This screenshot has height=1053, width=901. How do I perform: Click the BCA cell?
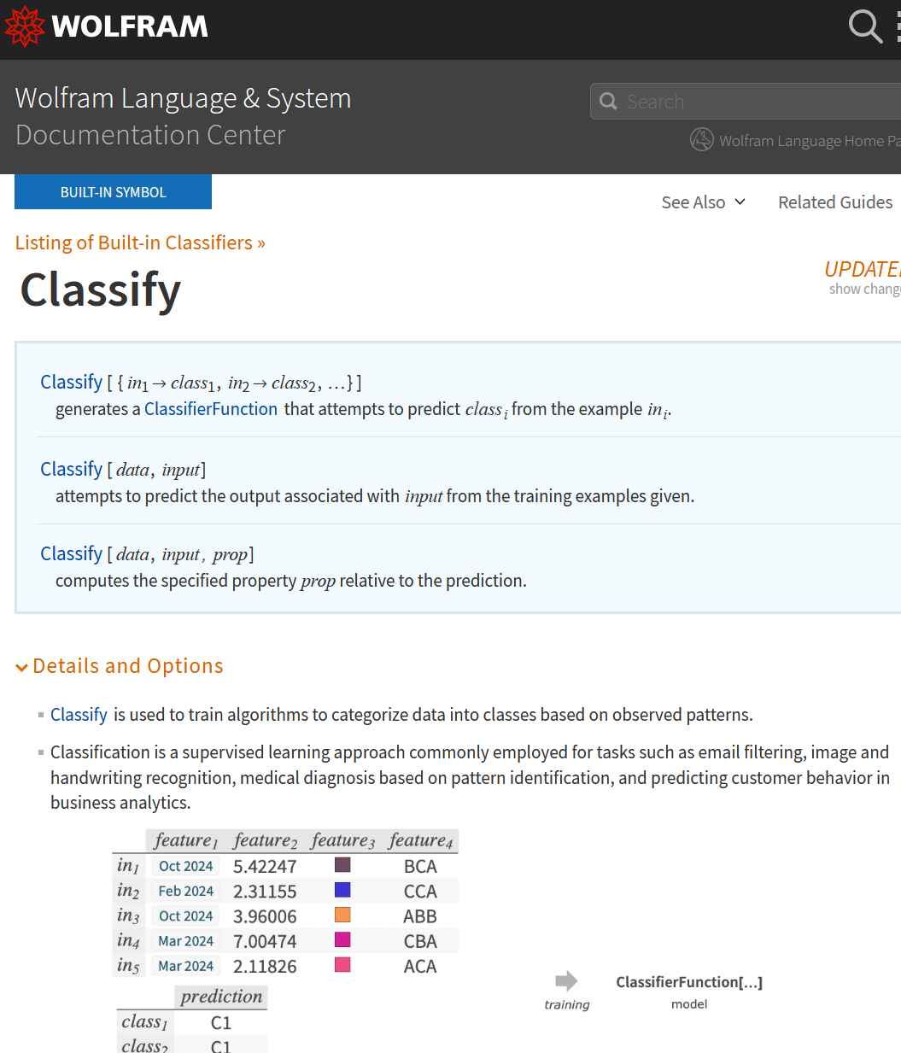coord(420,867)
